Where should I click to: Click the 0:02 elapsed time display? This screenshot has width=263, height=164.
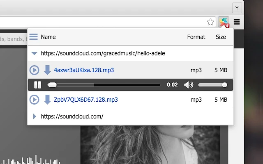coord(172,85)
